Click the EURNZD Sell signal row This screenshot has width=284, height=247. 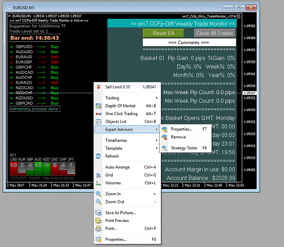point(35,83)
